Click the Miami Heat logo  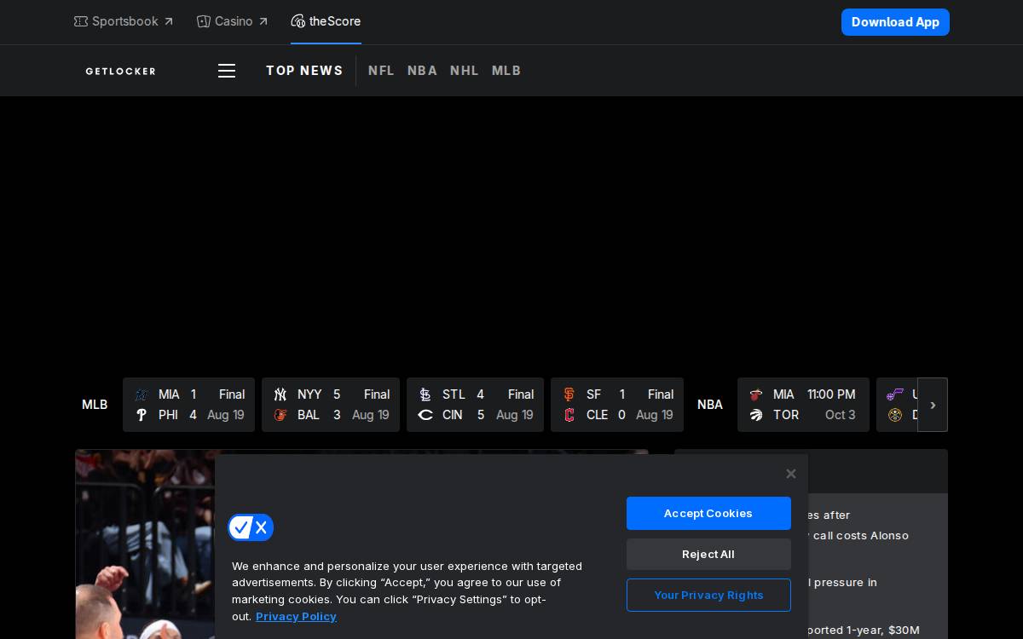(x=756, y=394)
